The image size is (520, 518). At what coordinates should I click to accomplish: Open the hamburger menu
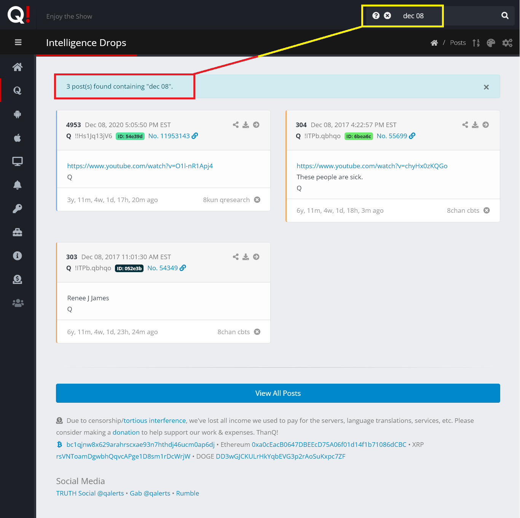[x=18, y=42]
